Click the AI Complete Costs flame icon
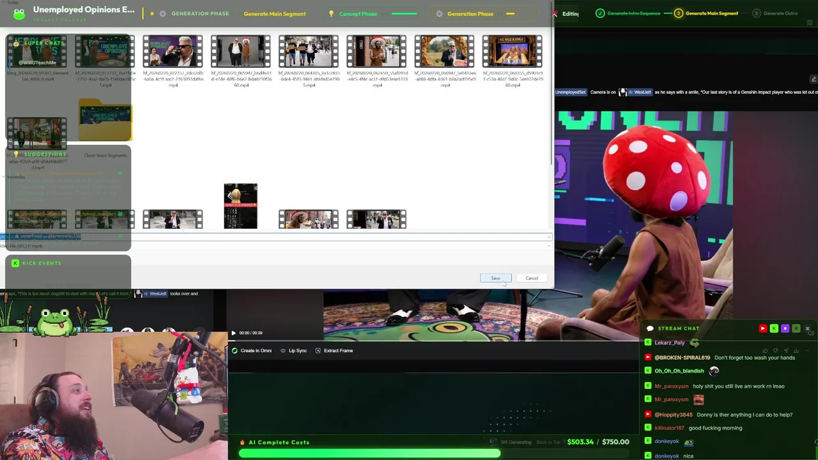This screenshot has height=460, width=818. click(242, 442)
